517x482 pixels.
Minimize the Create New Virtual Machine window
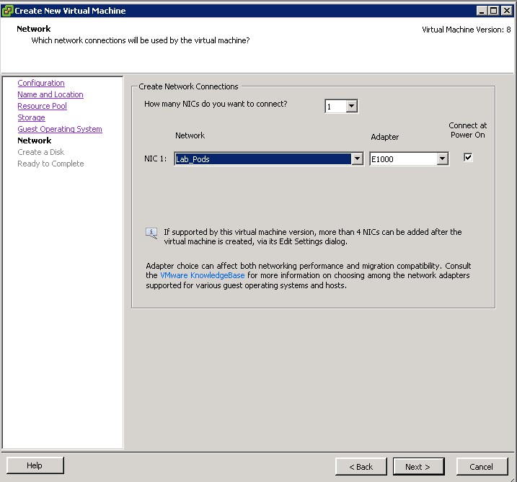[481, 10]
